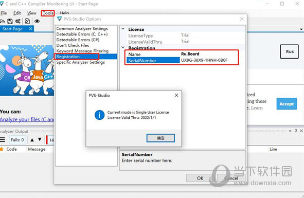Click the up arrow in Analyzer Output toolbar

pyautogui.click(x=32, y=139)
